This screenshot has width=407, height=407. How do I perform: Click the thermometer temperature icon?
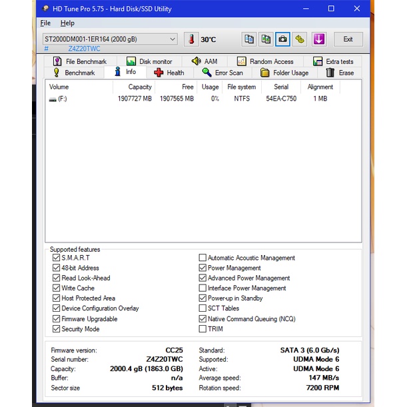coord(192,39)
